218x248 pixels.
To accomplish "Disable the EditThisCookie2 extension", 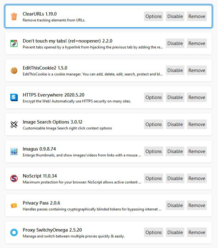I will point(175,70).
